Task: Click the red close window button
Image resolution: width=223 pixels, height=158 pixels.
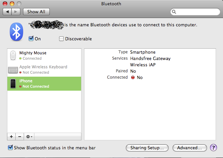Action: click(x=6, y=4)
